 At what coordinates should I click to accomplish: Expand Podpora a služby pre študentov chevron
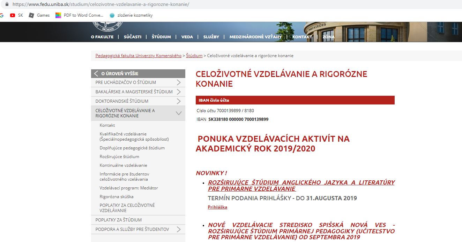(179, 229)
